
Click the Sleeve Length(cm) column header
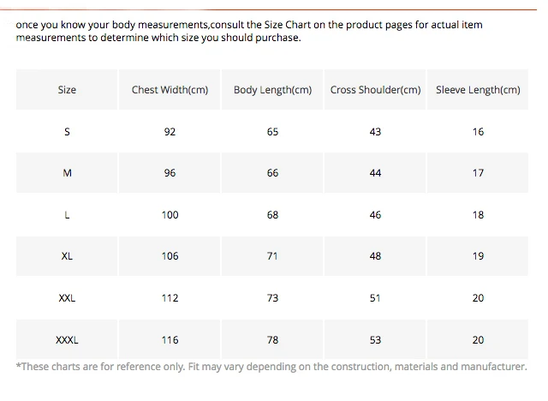[x=478, y=90]
